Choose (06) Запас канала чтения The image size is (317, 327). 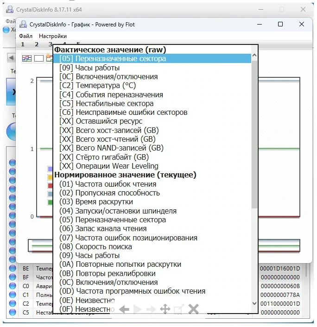click(152, 228)
